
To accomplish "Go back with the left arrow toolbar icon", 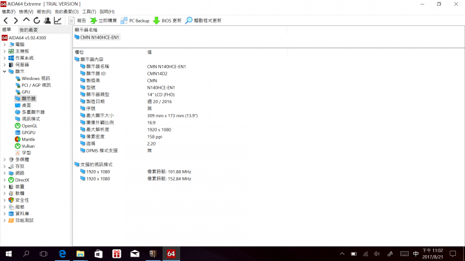I will click(x=6, y=21).
